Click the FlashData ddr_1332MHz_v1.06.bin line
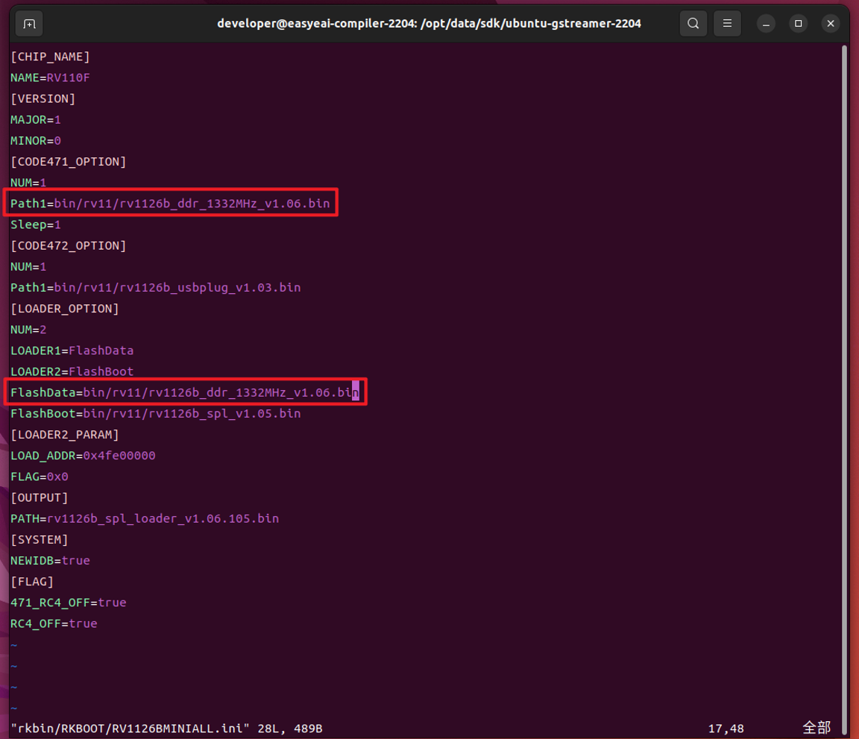The image size is (859, 739). coord(185,392)
